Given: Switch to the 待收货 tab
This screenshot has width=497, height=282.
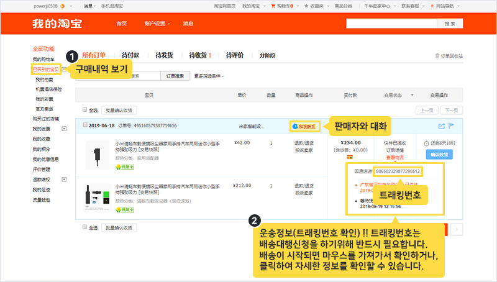Looking at the screenshot, I should point(200,55).
